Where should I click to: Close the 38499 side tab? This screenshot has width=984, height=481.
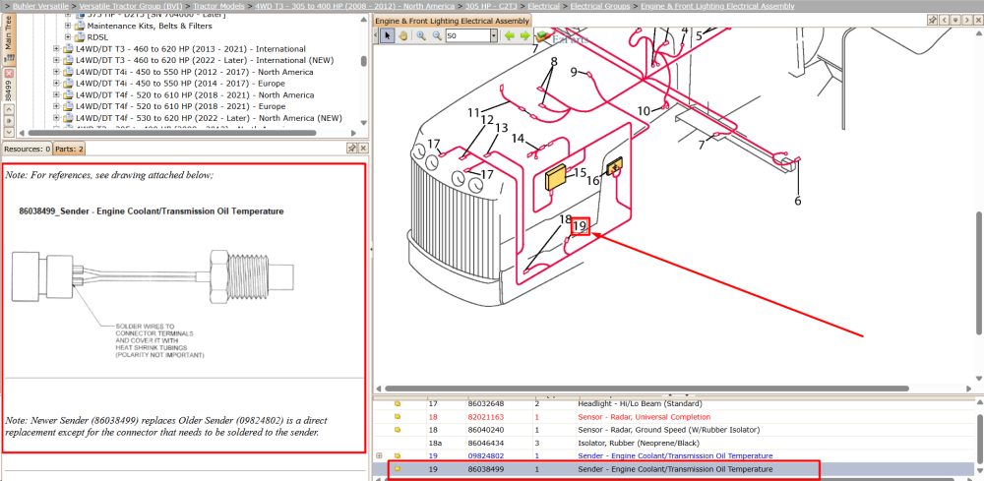click(x=9, y=74)
